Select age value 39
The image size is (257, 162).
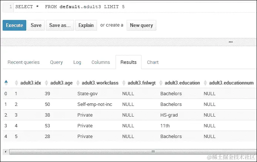47,94
